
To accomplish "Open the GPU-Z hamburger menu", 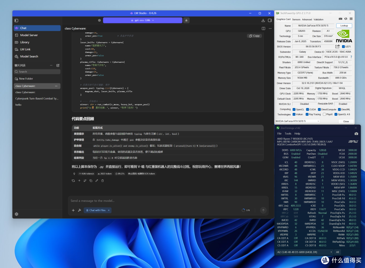I will click(351, 19).
